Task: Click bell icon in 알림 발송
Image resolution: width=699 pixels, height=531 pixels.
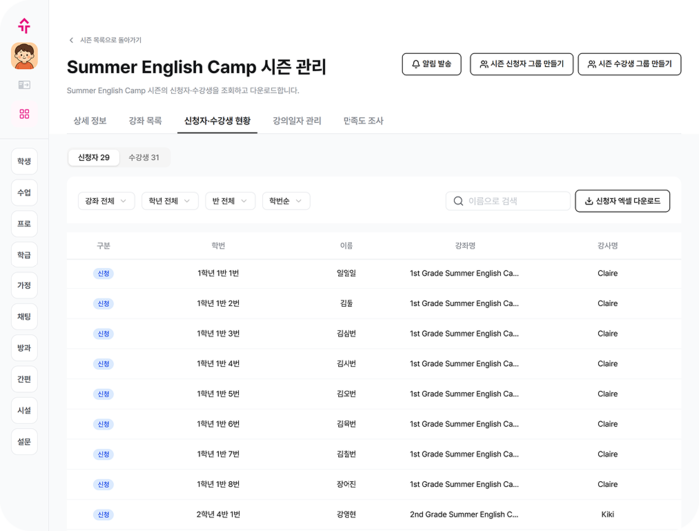Action: [416, 64]
